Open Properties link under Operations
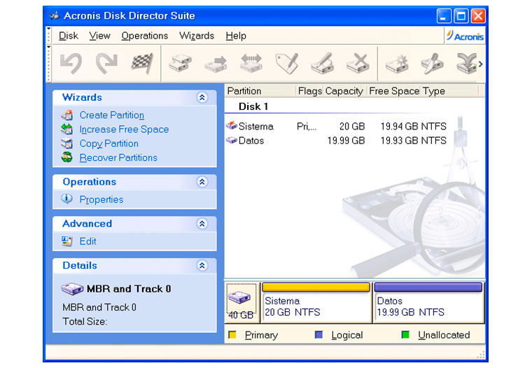The image size is (532, 368). [x=101, y=199]
